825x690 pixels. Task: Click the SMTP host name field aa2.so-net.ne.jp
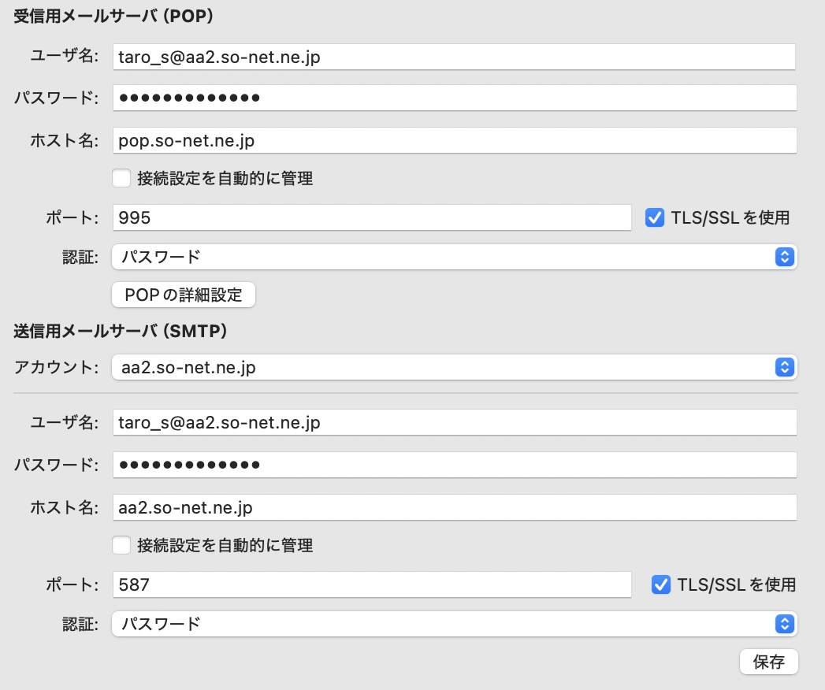(454, 507)
